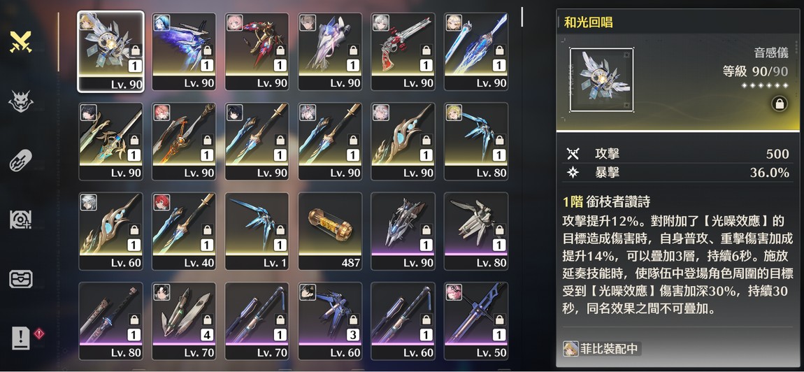
Task: Select the Lv. 80 gold gauntlets weapon
Action: click(476, 141)
